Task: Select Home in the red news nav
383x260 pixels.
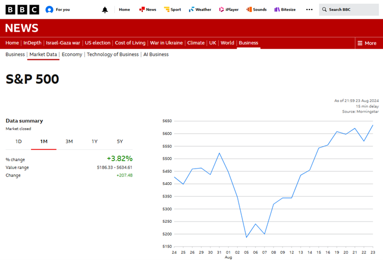Action: (12, 43)
